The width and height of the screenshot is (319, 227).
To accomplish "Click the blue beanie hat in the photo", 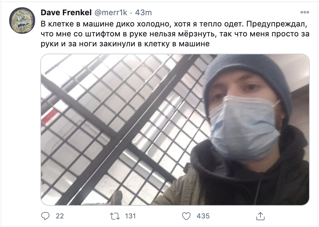I will click(247, 77).
